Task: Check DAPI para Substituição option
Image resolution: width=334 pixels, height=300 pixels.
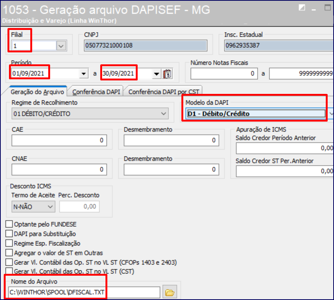Action: click(9, 234)
